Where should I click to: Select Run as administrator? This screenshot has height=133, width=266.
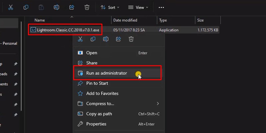point(119,73)
